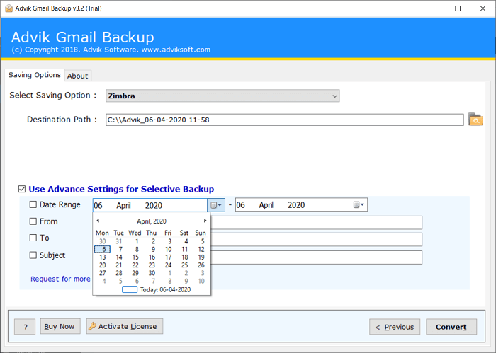Pick April 22 in the calendar
This screenshot has width=496, height=353.
[135, 265]
